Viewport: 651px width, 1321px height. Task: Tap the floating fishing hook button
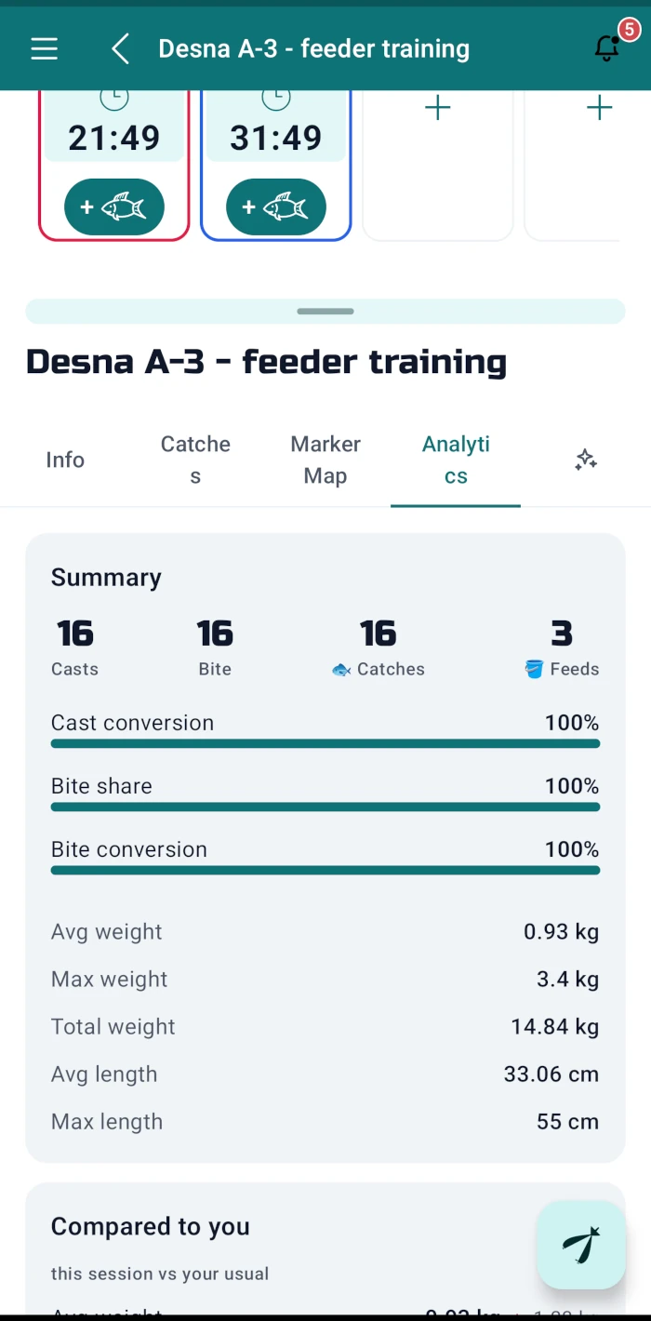pyautogui.click(x=581, y=1244)
